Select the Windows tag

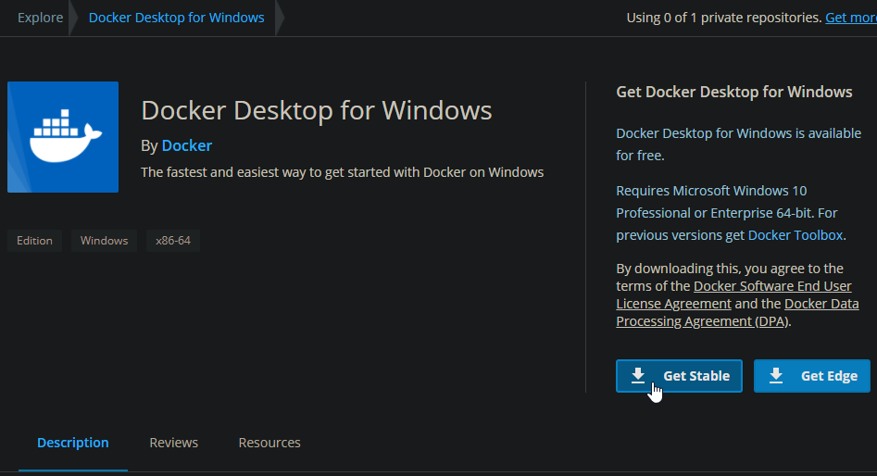[104, 241]
